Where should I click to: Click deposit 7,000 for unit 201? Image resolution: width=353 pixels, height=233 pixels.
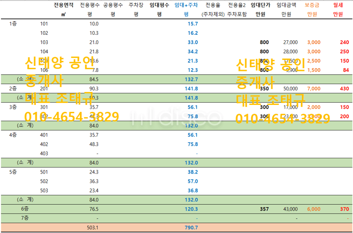(314, 89)
